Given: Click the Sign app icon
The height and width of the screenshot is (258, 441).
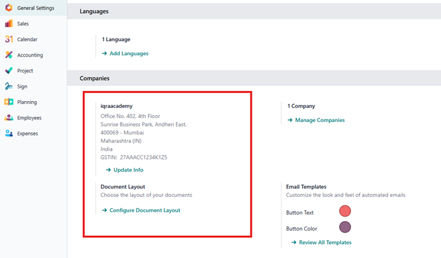Looking at the screenshot, I should [8, 86].
